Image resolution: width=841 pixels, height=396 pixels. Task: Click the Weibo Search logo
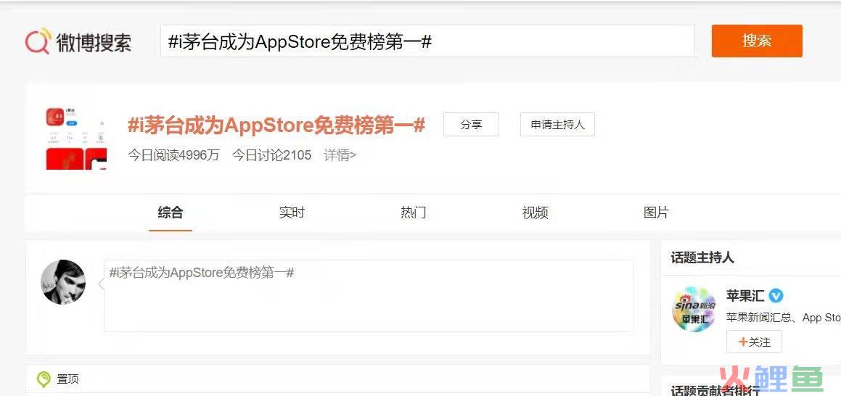tap(78, 42)
